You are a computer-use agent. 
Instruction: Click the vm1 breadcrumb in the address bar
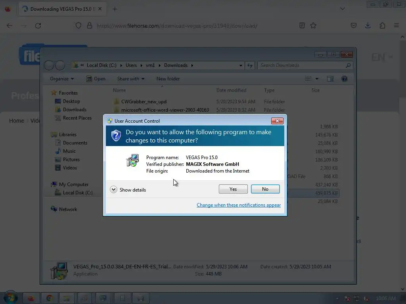pyautogui.click(x=150, y=65)
